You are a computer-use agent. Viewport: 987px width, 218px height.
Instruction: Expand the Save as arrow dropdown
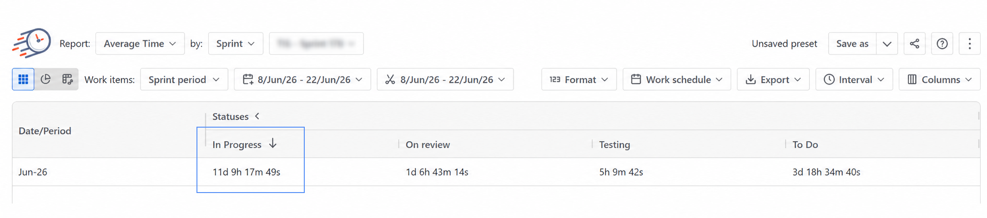887,44
